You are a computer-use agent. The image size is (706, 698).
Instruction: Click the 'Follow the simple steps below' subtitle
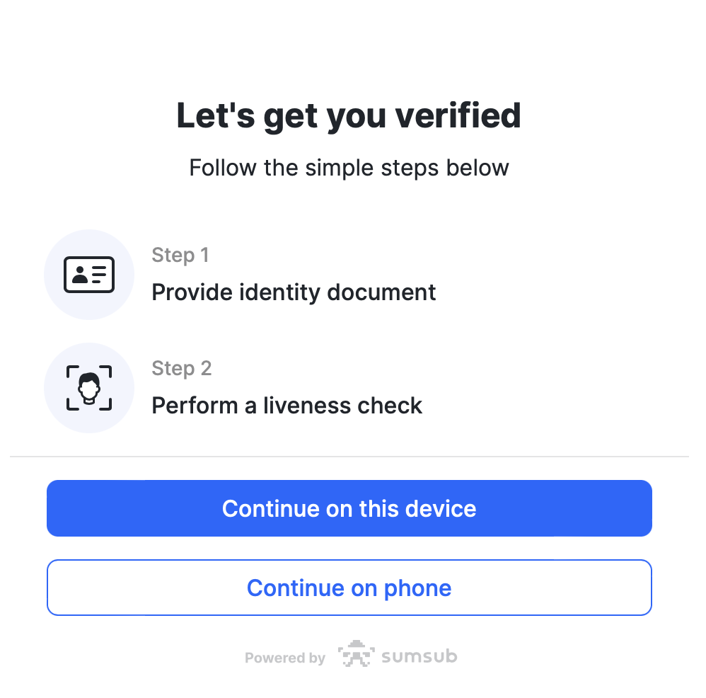click(349, 168)
